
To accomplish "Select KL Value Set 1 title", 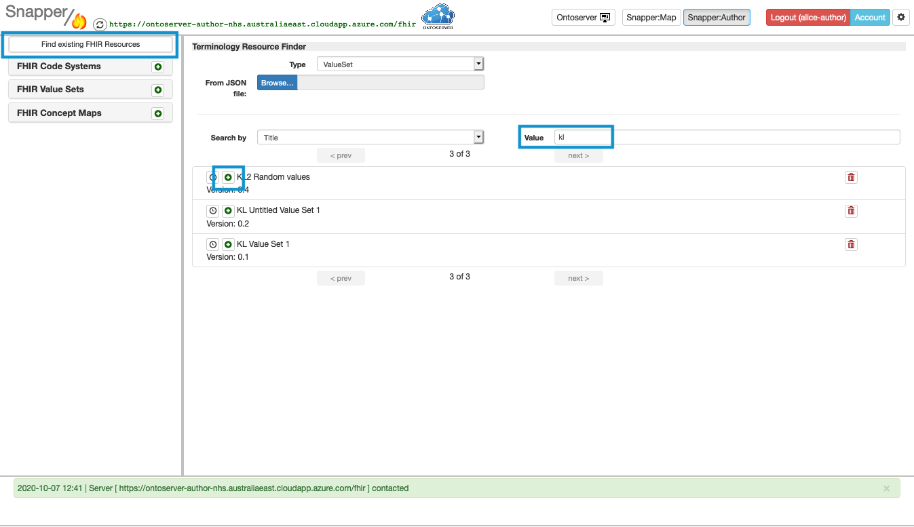I will tap(263, 244).
